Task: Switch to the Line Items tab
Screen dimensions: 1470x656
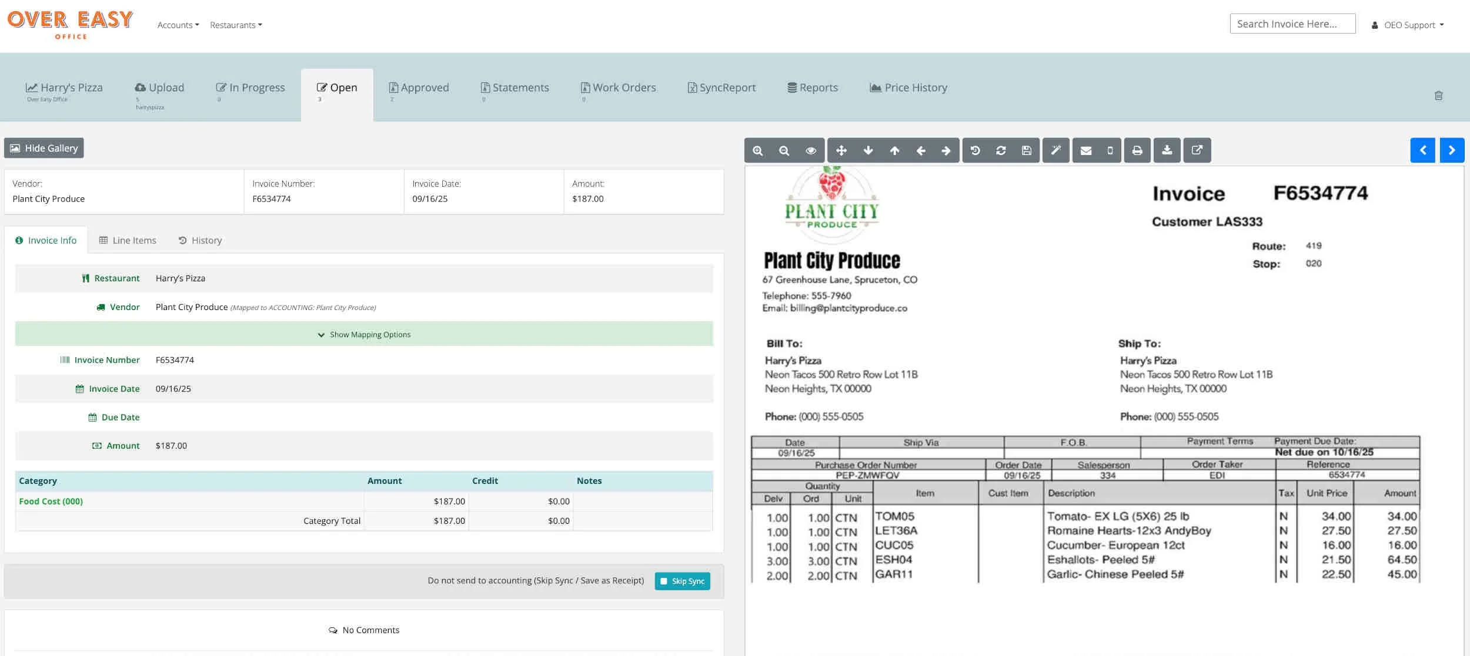Action: 128,240
